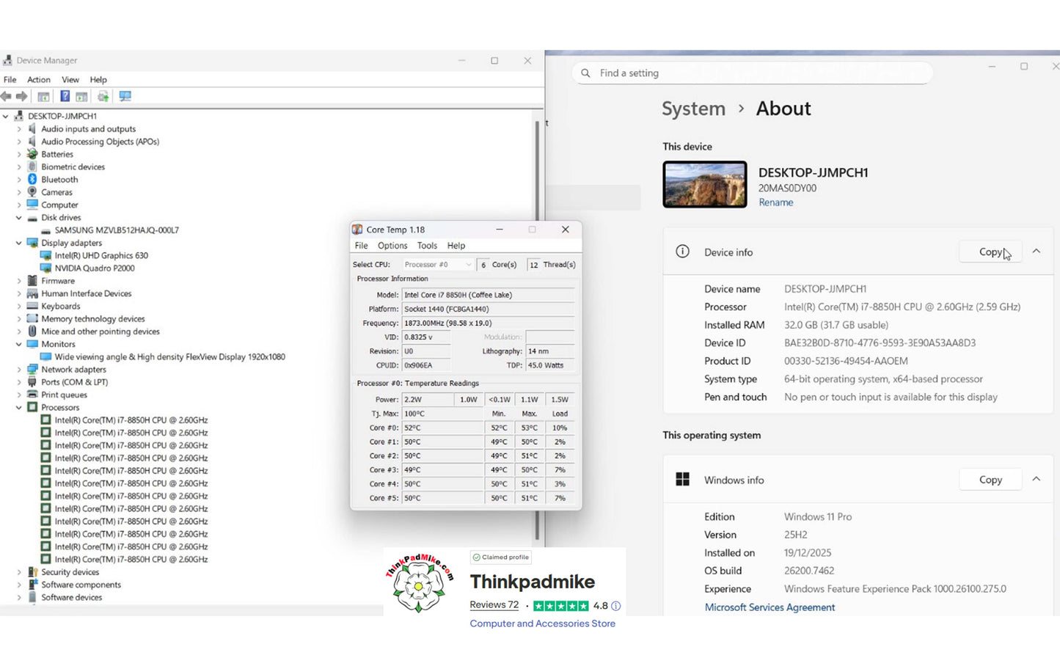
Task: Click Copy button for Windows info
Action: (990, 480)
